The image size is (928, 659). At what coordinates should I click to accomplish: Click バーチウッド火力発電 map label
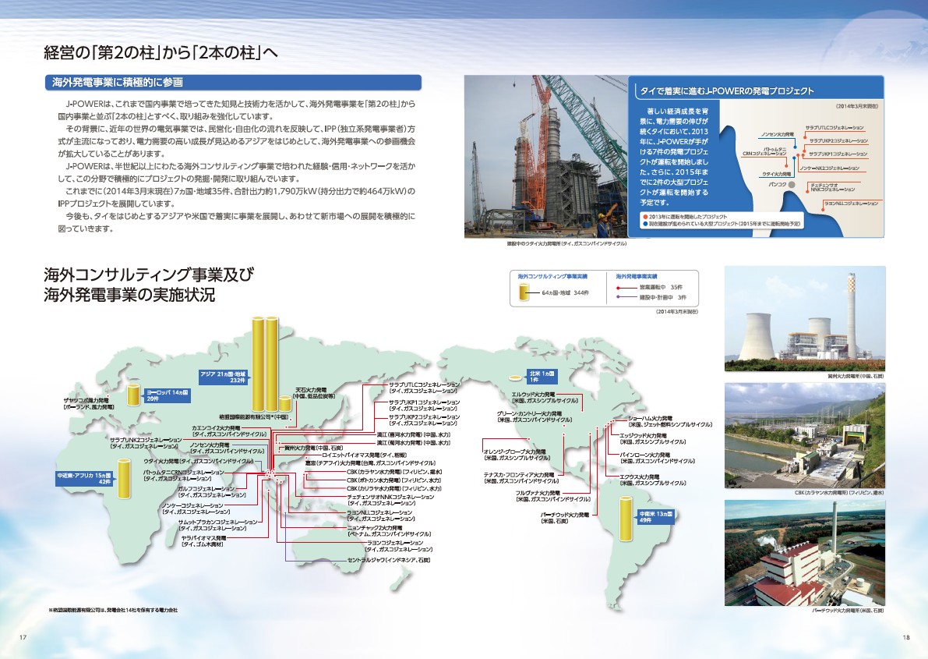click(x=565, y=518)
